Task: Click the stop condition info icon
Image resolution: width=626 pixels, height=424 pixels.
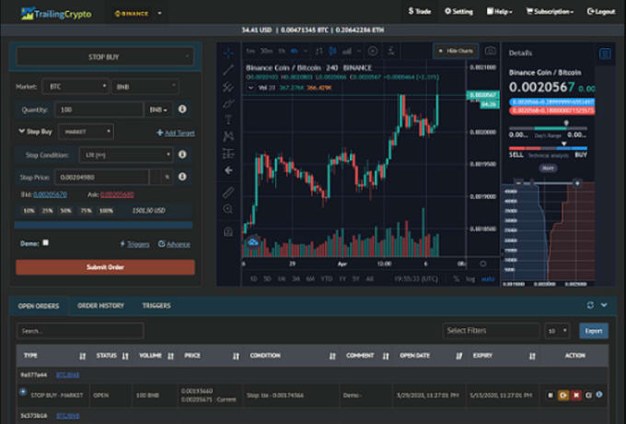Action: tap(182, 154)
